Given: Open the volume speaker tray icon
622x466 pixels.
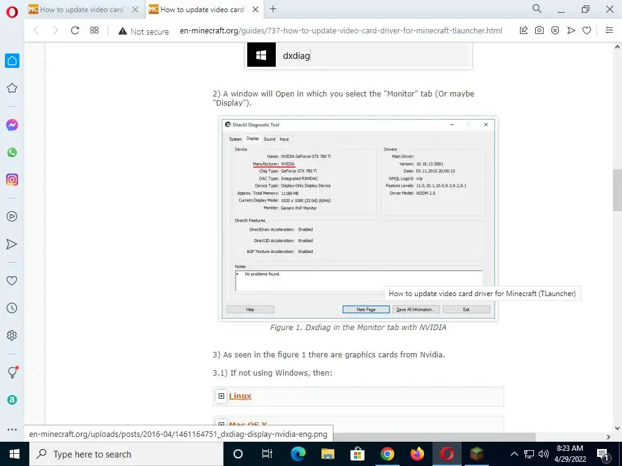Looking at the screenshot, I should coord(544,454).
